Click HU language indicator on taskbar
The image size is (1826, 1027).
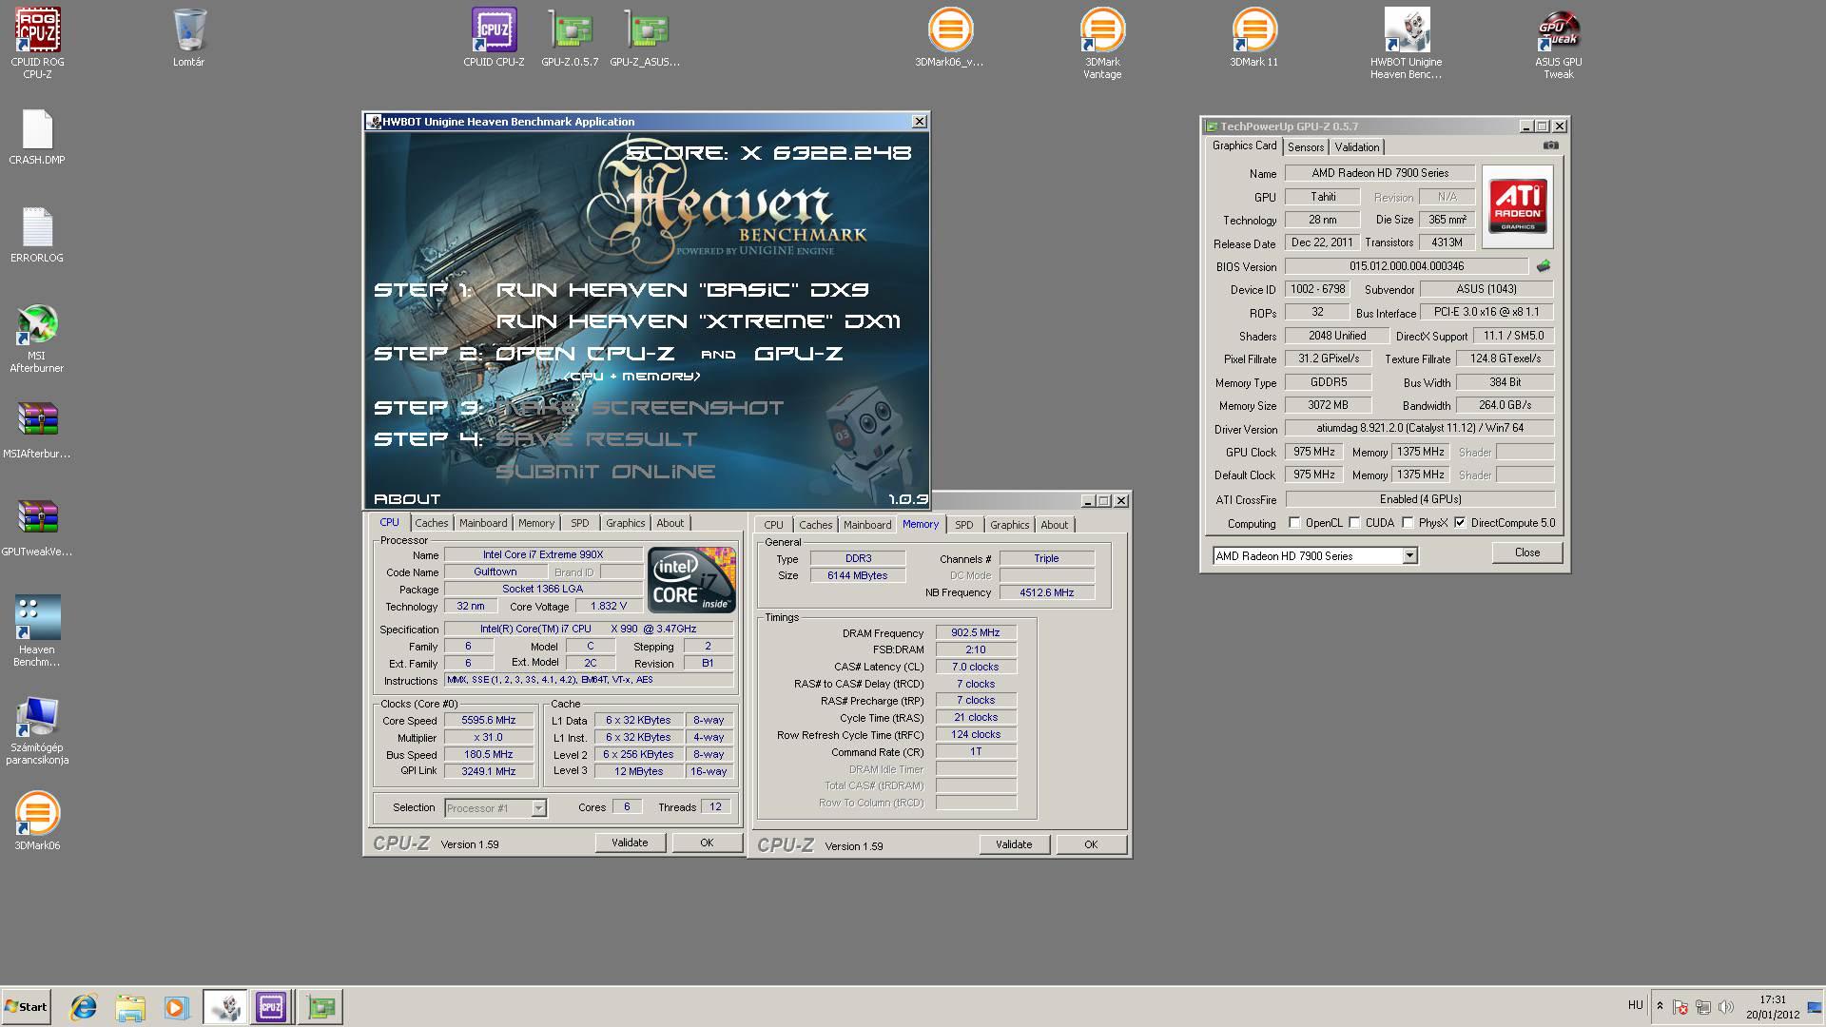tap(1635, 1005)
